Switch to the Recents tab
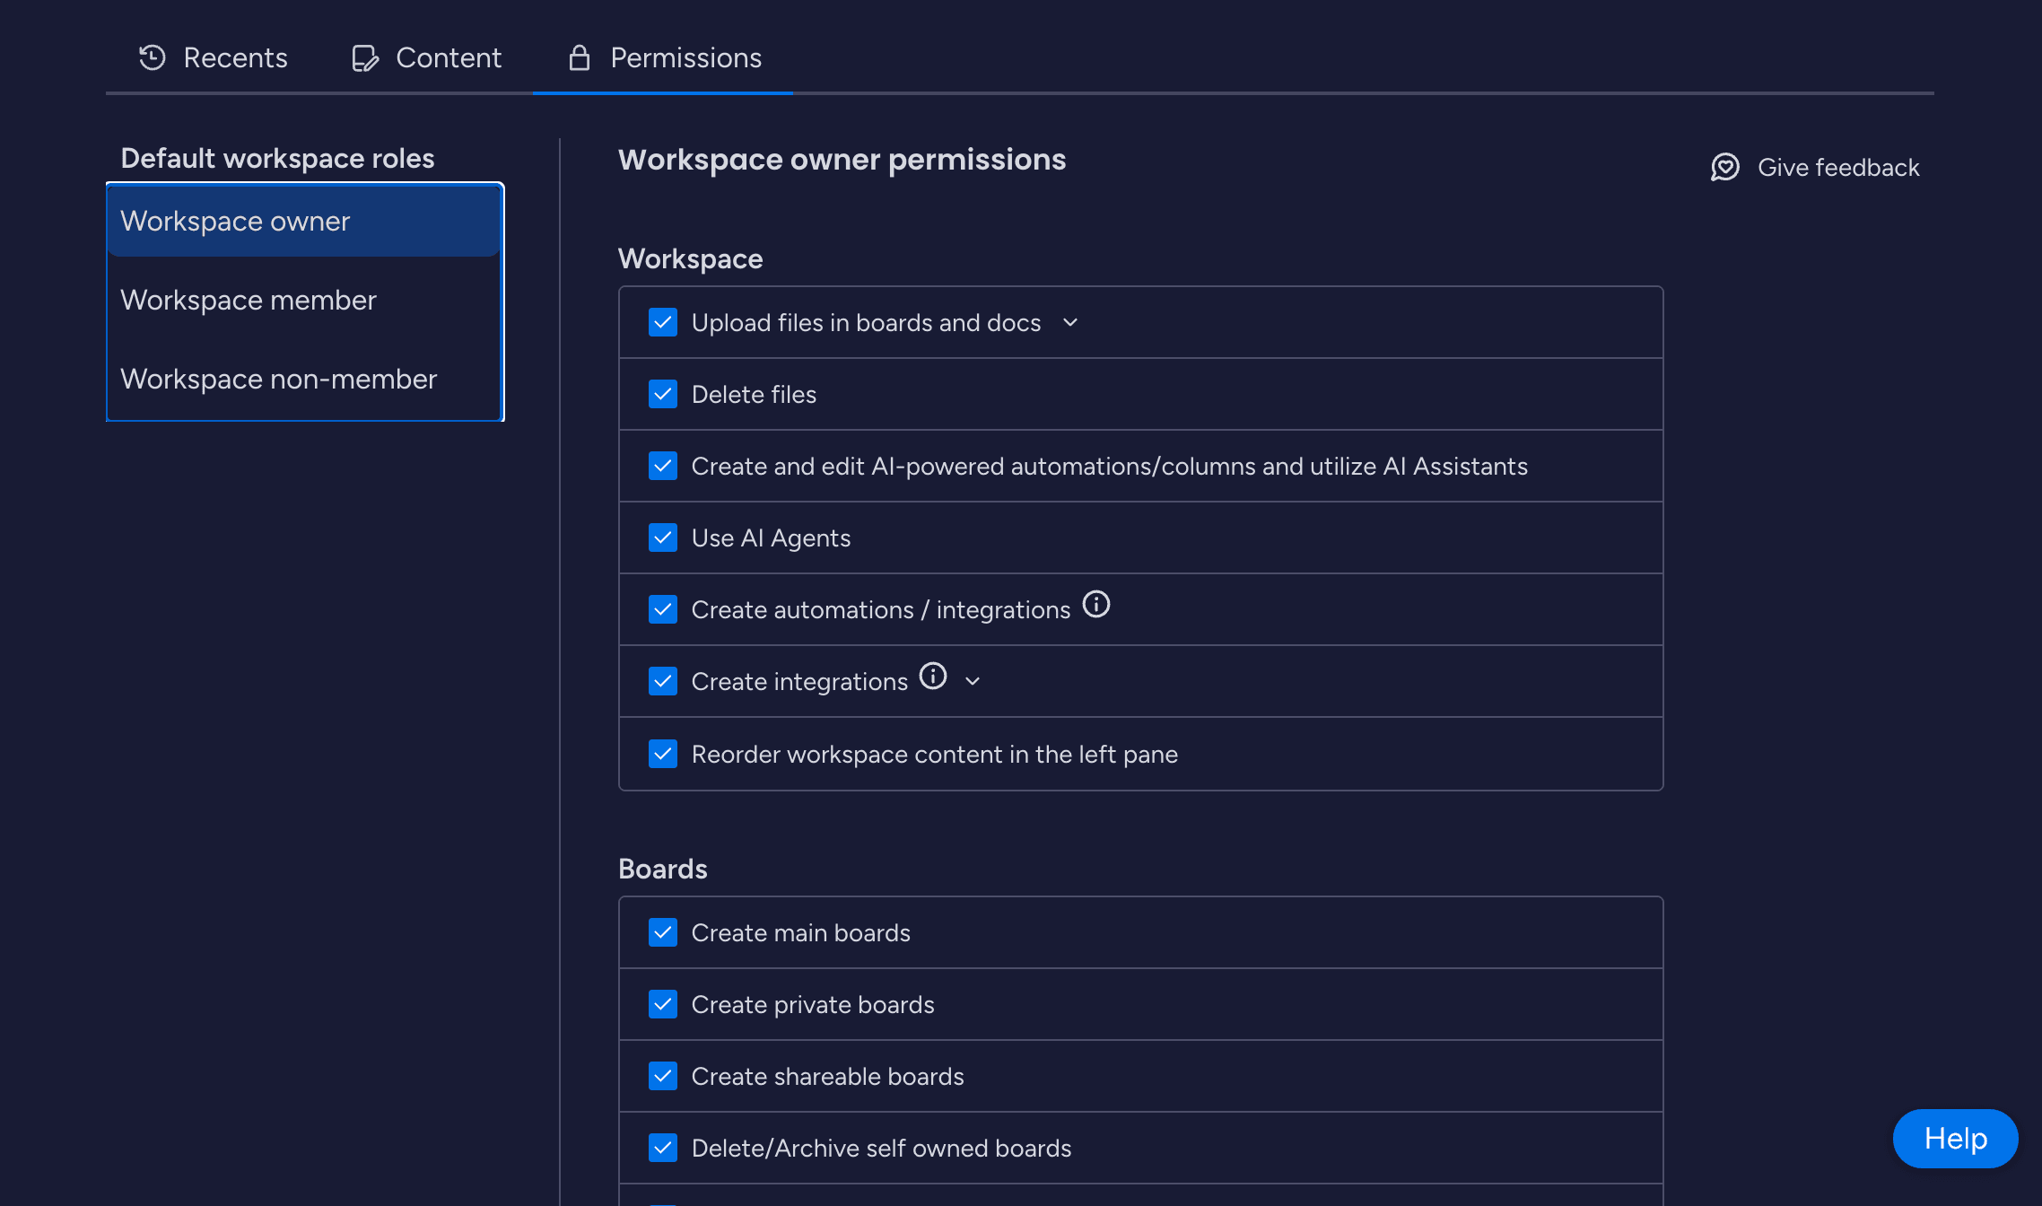 [x=214, y=57]
